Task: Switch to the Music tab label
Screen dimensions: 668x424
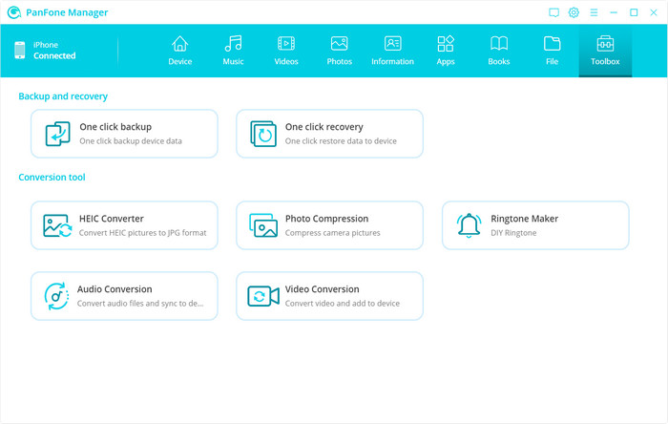Action: click(x=233, y=61)
